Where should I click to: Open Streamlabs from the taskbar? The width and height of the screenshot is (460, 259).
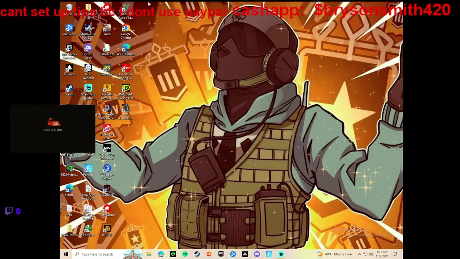(281, 254)
